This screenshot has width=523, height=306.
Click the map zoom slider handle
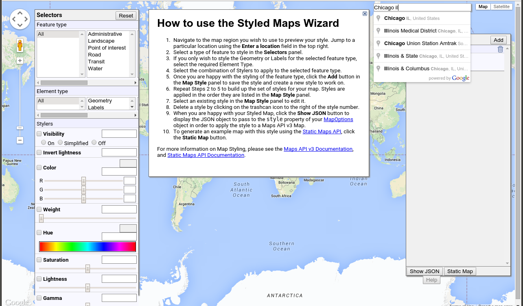(x=20, y=128)
